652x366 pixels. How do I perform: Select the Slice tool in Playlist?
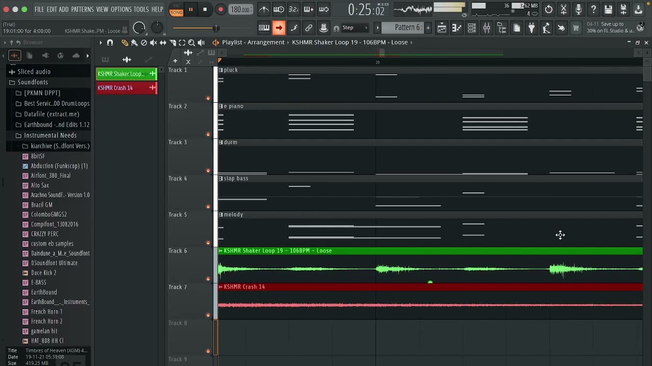tap(173, 43)
